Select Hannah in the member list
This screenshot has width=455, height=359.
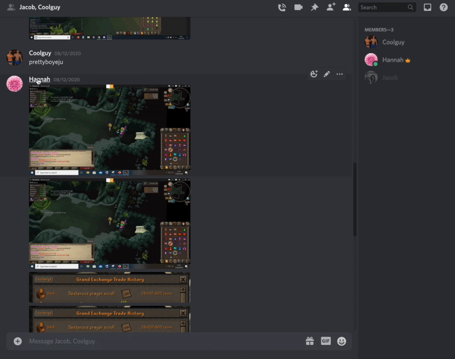405,60
